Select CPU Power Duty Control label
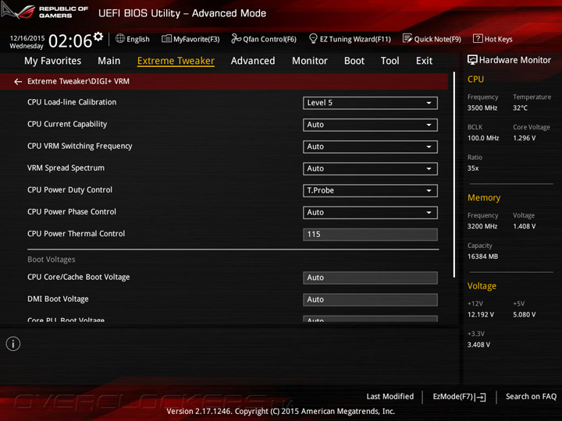Screen dimensions: 562x421 [x=70, y=190]
